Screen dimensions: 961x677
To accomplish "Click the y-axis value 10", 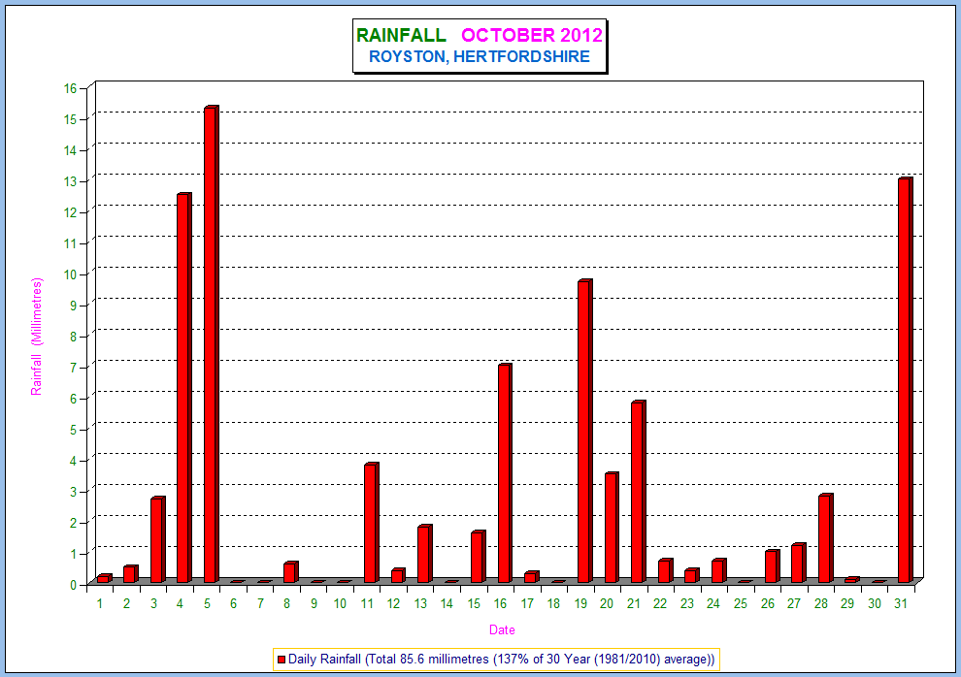I will click(71, 274).
